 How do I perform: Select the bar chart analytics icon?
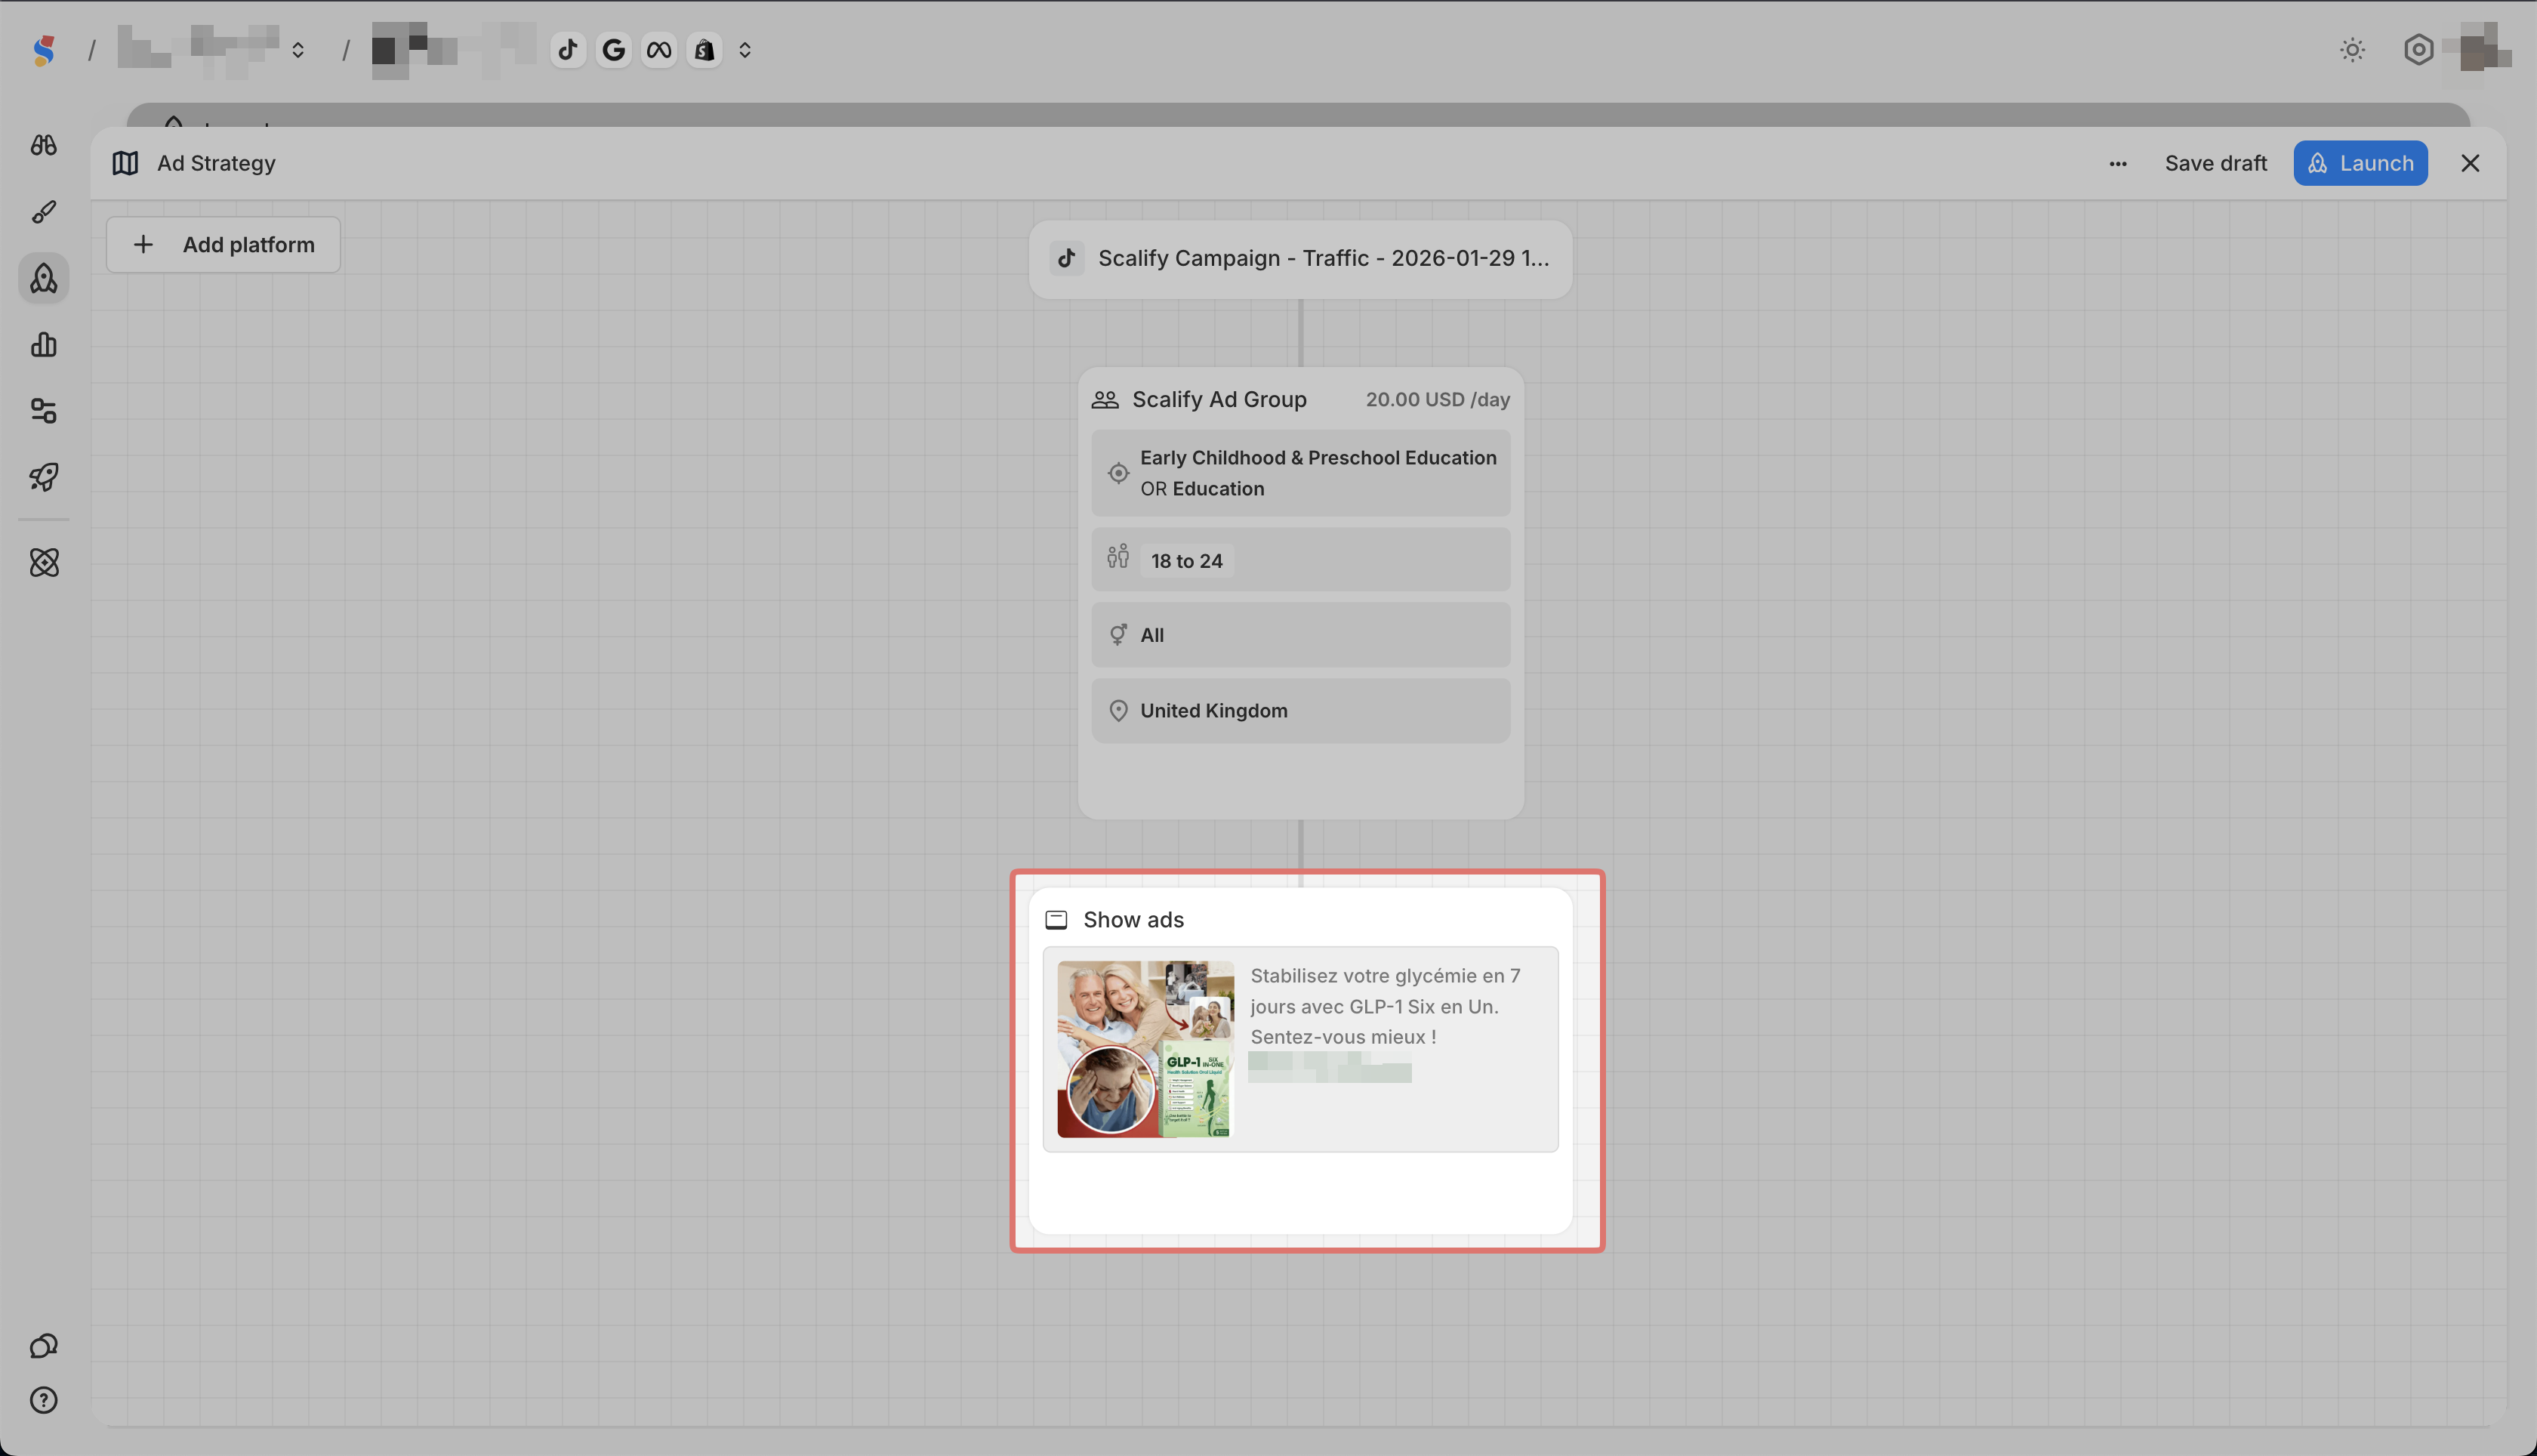pos(43,345)
